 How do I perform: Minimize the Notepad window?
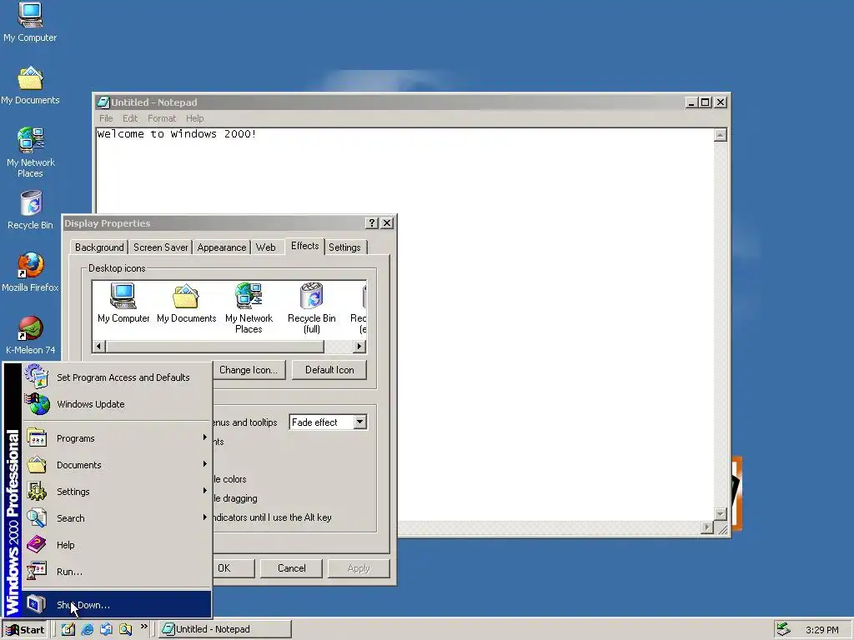point(691,102)
